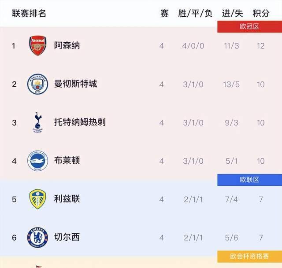Select the Tottenham Hotspur cockerel logo

click(x=38, y=122)
